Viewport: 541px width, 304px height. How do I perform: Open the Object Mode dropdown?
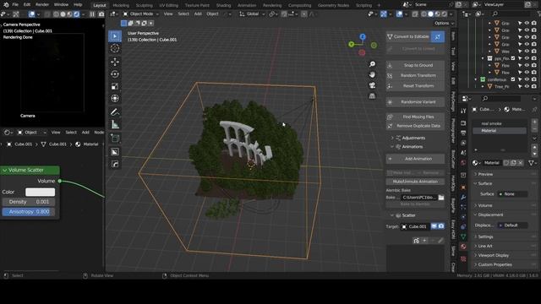click(141, 14)
